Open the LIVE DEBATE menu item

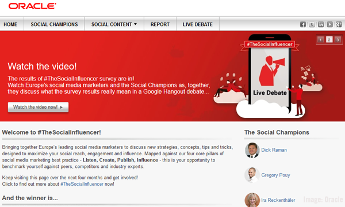(198, 24)
